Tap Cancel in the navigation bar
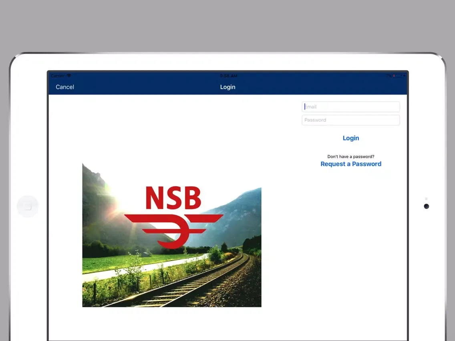Screen dimensions: 455x341 pos(65,87)
